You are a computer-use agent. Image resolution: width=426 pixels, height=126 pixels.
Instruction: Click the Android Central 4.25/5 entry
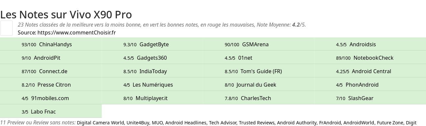(x=370, y=71)
